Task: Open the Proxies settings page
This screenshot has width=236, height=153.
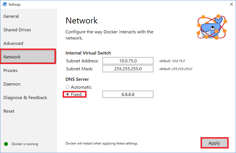Action: point(10,71)
